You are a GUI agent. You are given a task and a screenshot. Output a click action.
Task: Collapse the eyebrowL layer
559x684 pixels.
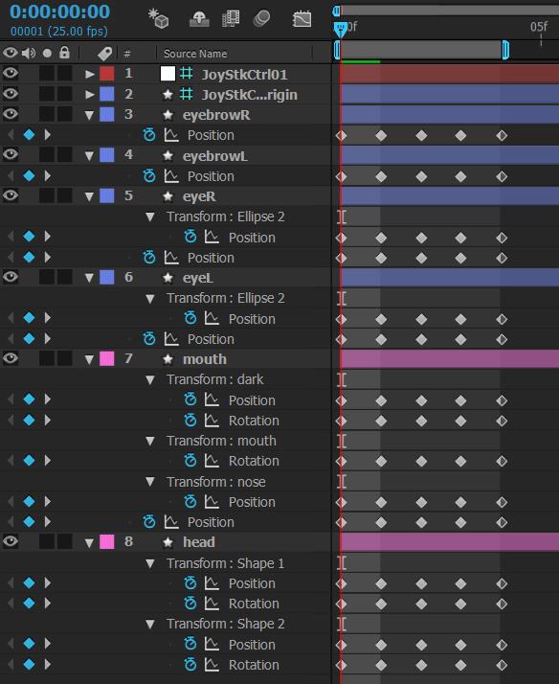pyautogui.click(x=89, y=156)
